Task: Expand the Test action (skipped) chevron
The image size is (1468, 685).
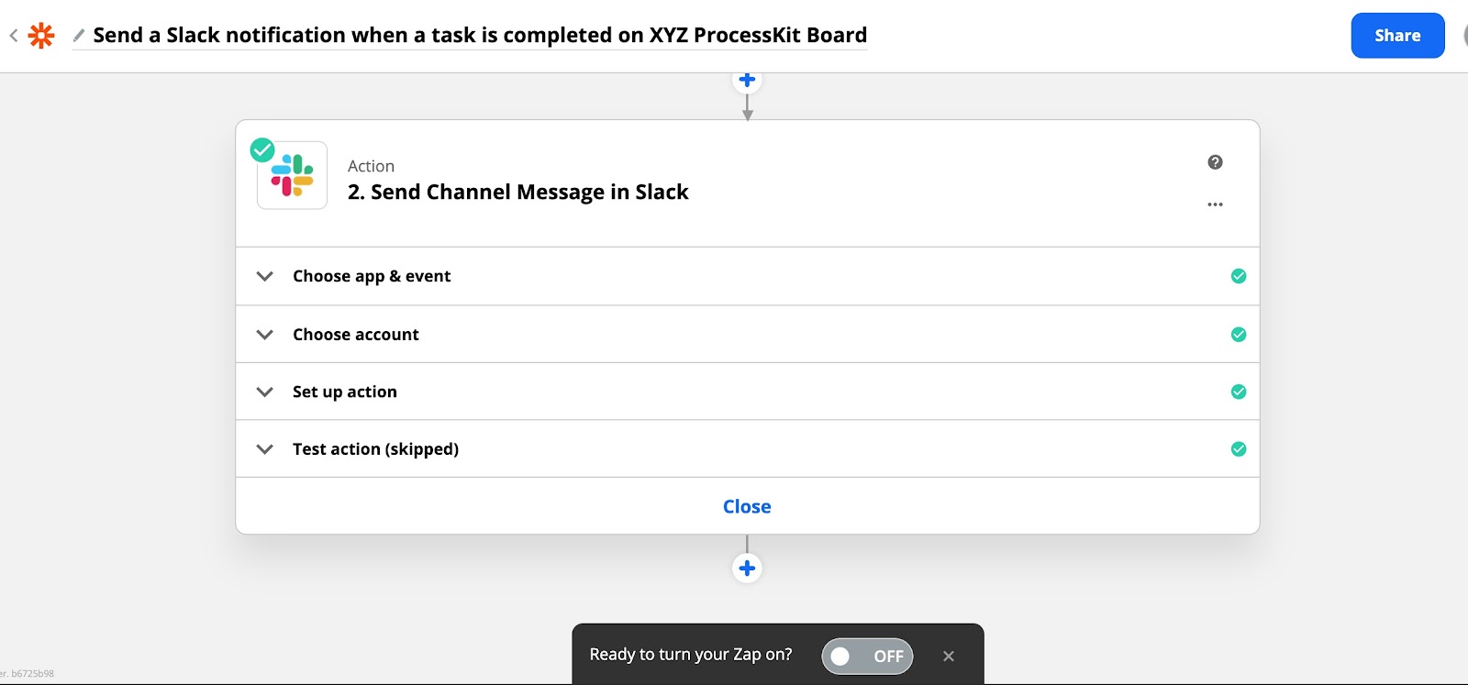Action: 265,449
